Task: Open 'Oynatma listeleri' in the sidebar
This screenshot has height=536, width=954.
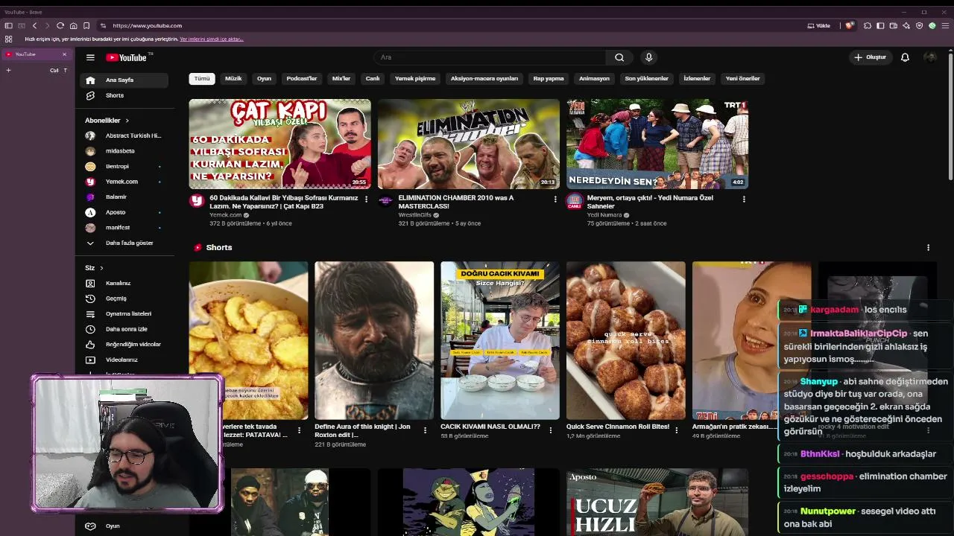Action: pyautogui.click(x=124, y=313)
